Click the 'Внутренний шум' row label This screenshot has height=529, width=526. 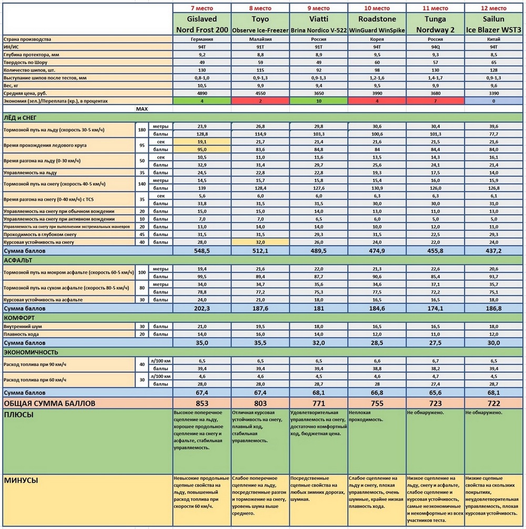(69, 327)
